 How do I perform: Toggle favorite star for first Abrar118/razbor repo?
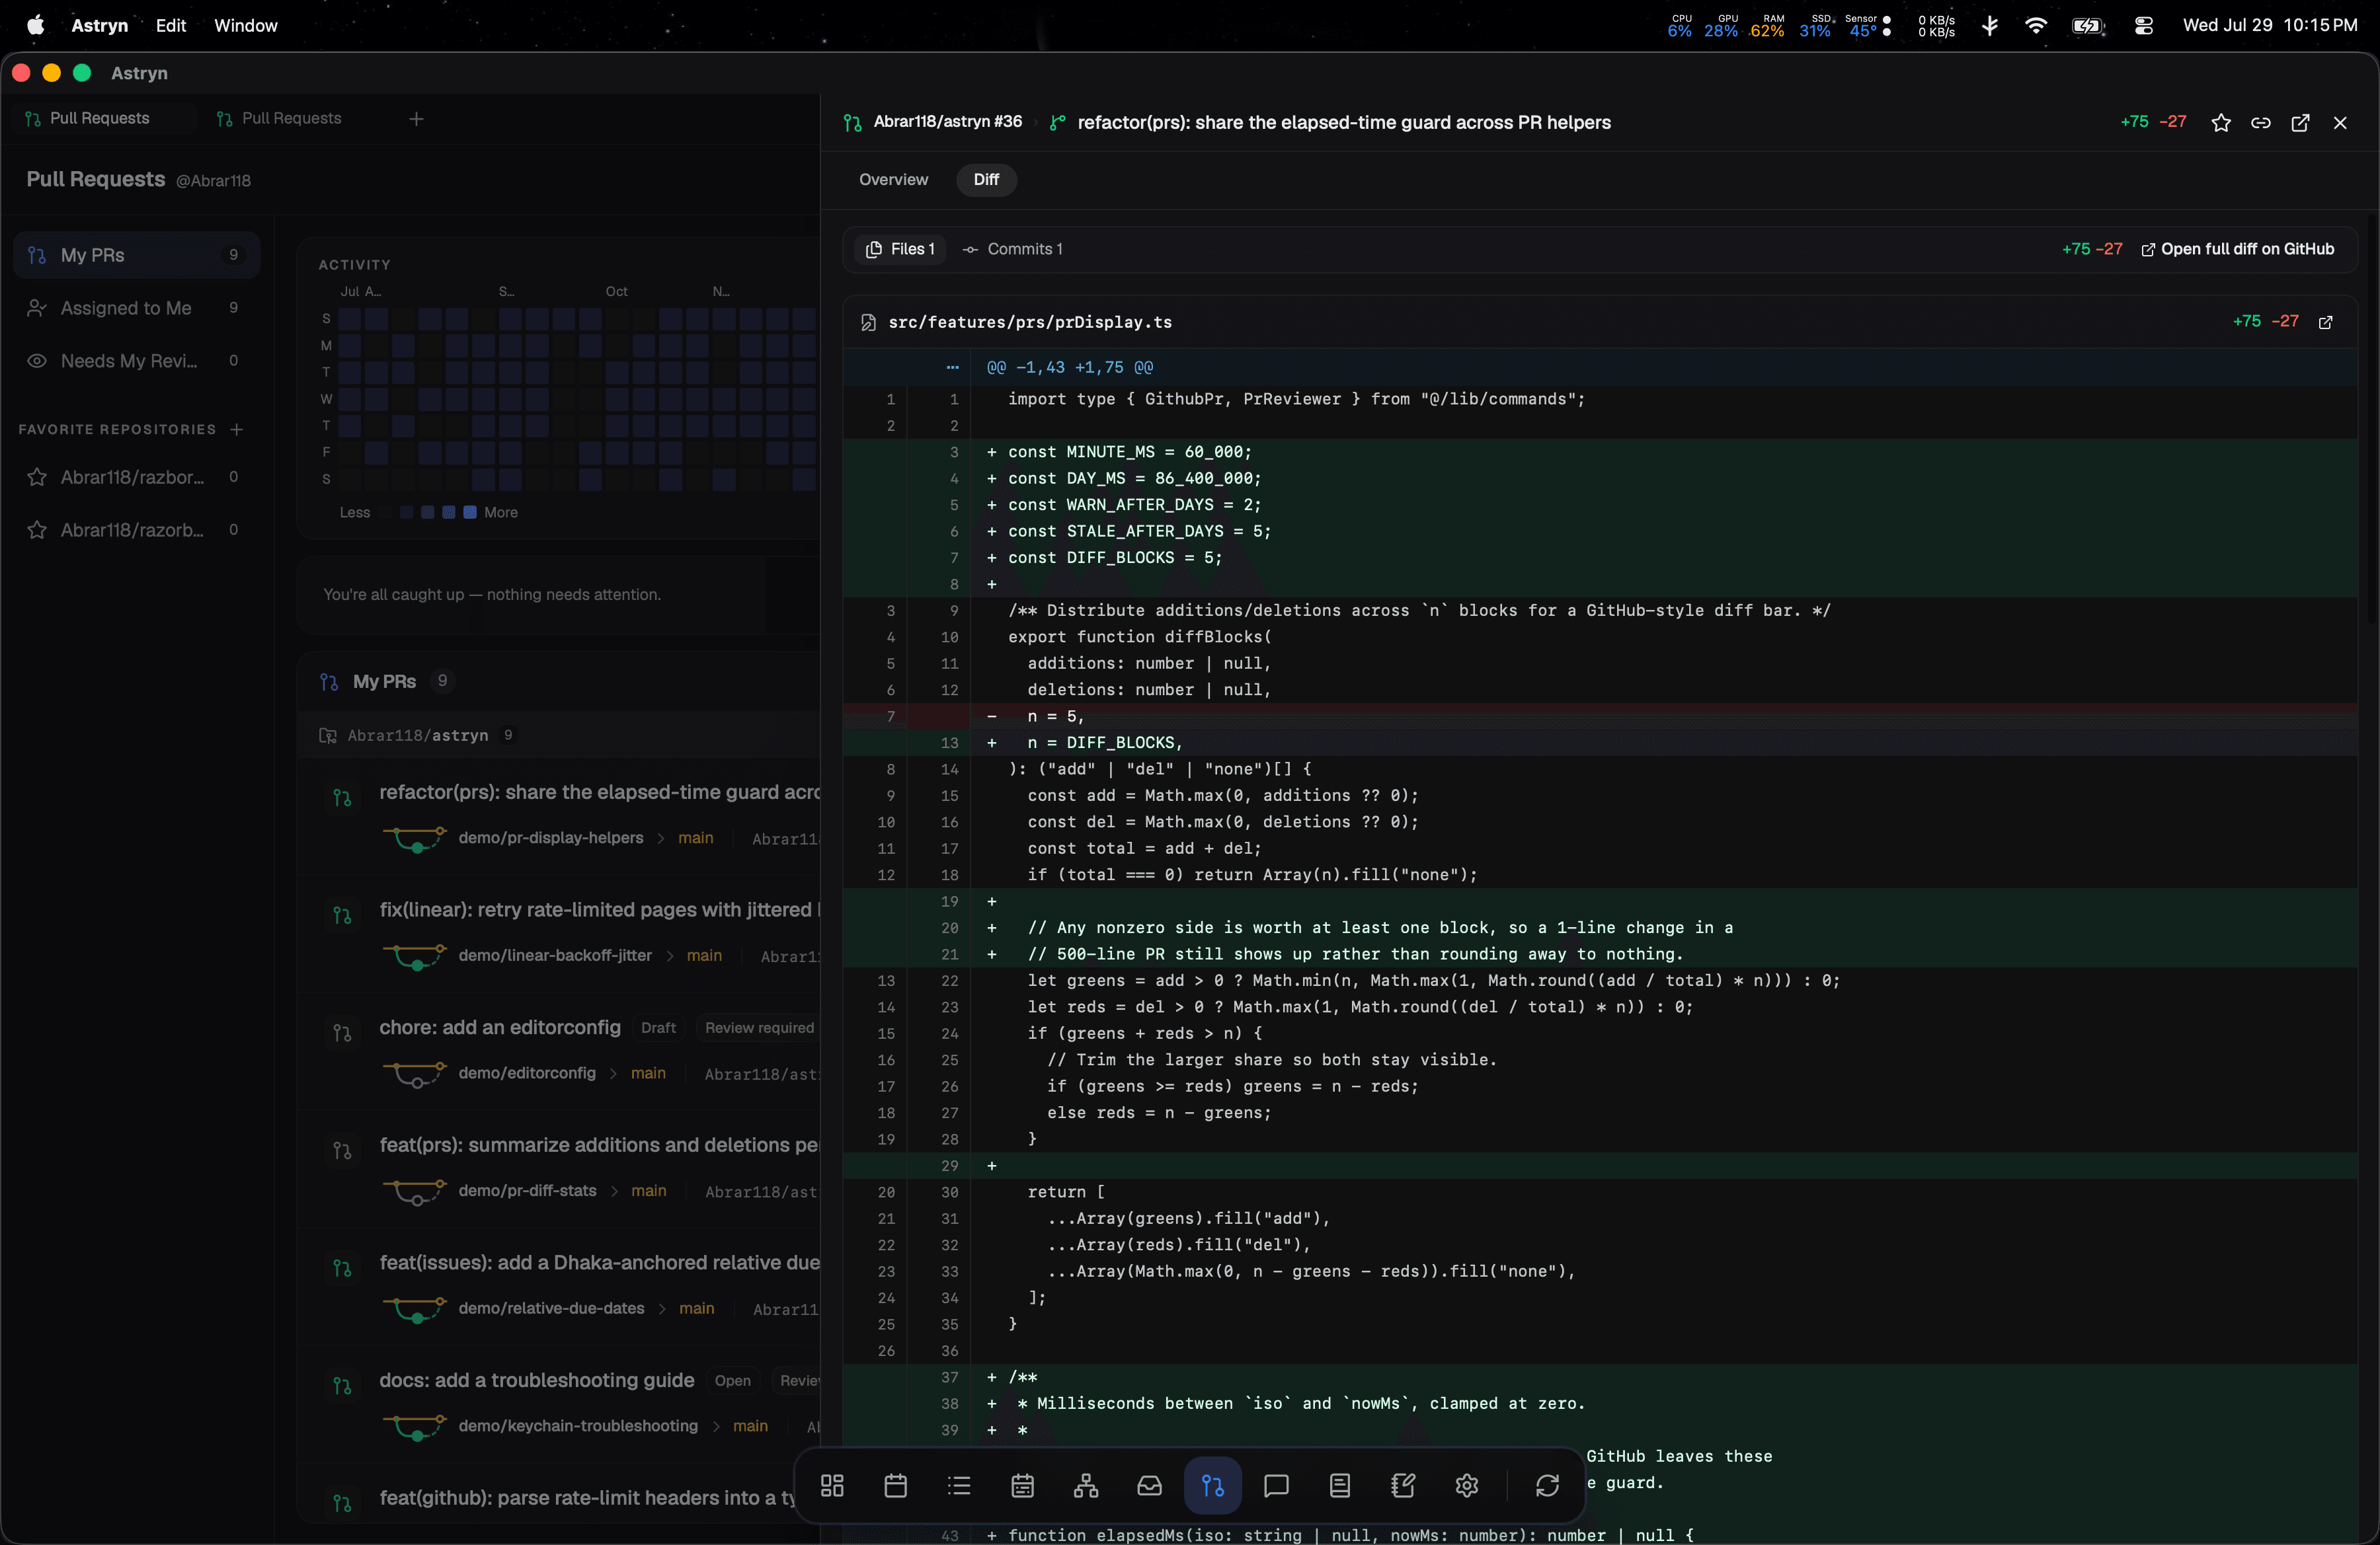[x=37, y=478]
